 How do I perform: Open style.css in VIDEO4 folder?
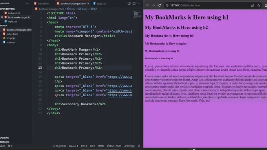pyautogui.click(x=11, y=42)
